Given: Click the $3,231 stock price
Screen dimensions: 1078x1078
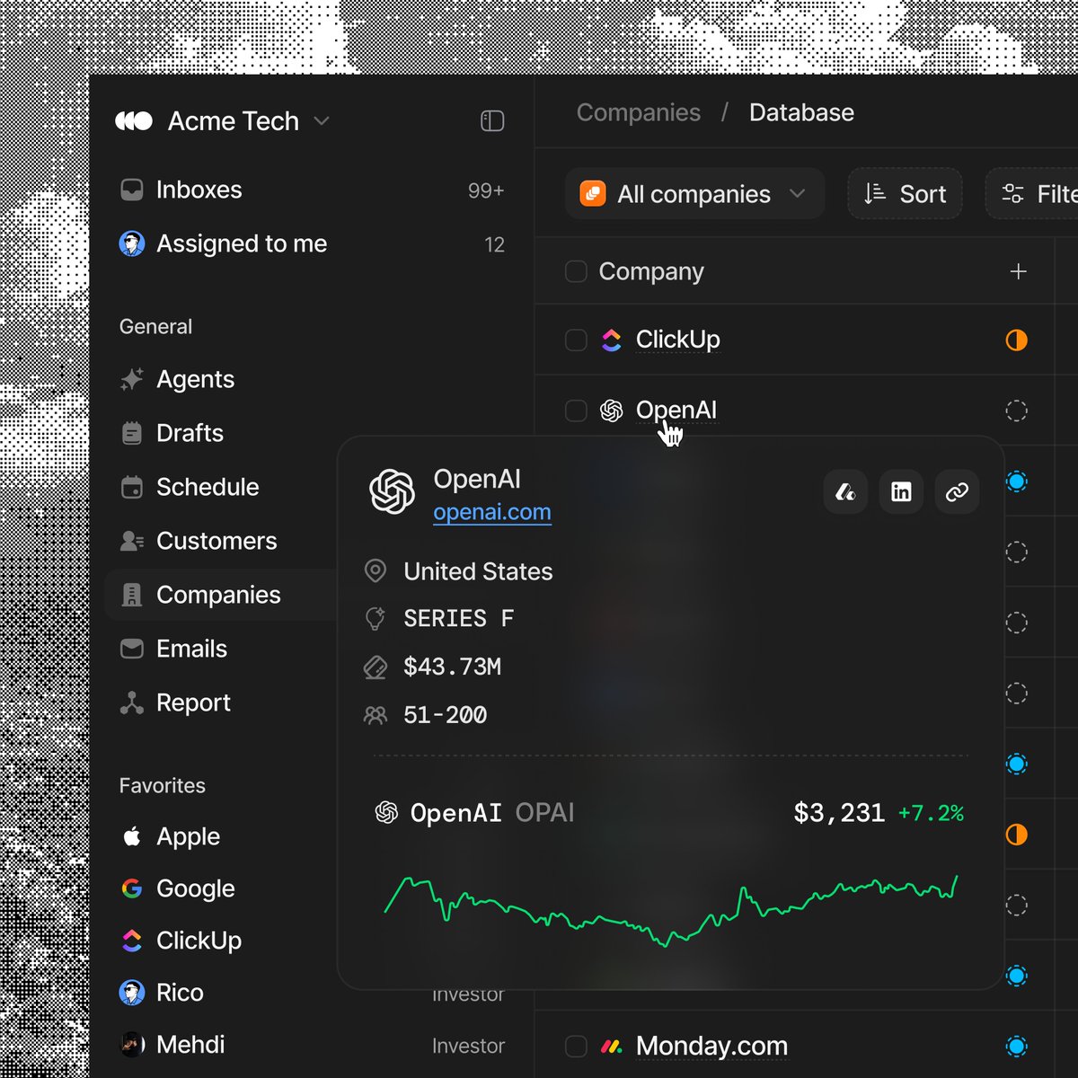Looking at the screenshot, I should coord(839,813).
